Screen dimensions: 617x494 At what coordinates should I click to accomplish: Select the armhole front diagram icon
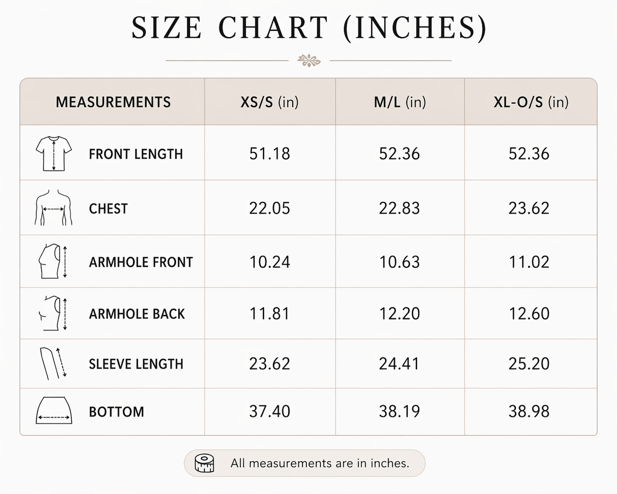53,262
